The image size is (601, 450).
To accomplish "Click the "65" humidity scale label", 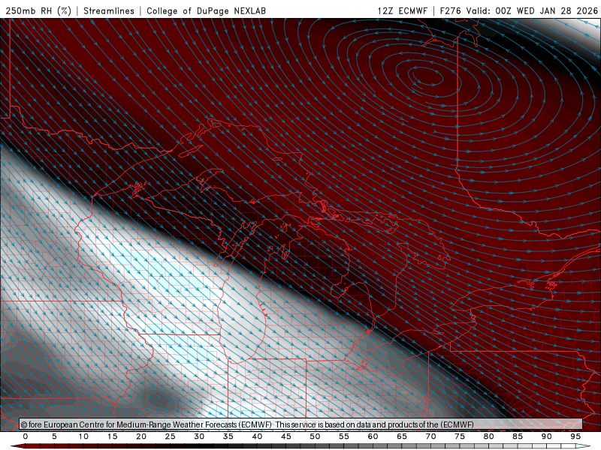I will (402, 436).
